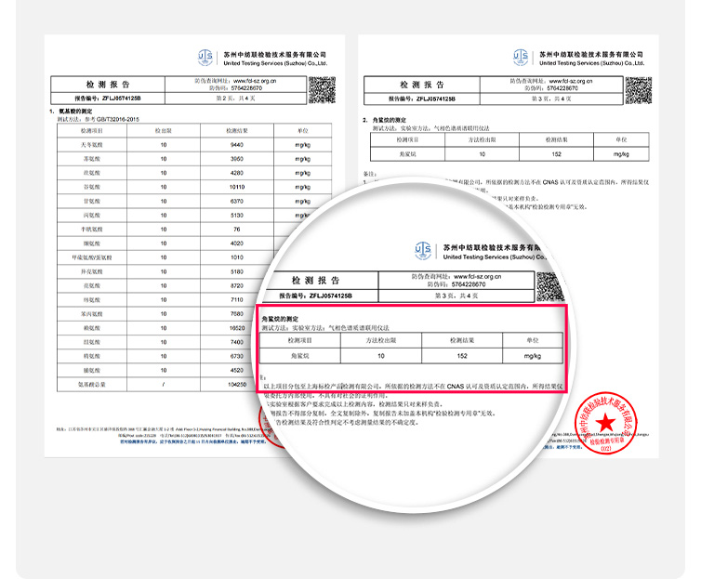
Task: Click report number ZFLJ0574125B on page 2 report
Action: tap(122, 99)
